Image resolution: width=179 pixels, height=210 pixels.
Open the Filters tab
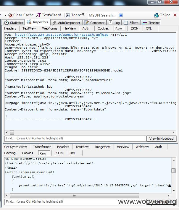[131, 23]
